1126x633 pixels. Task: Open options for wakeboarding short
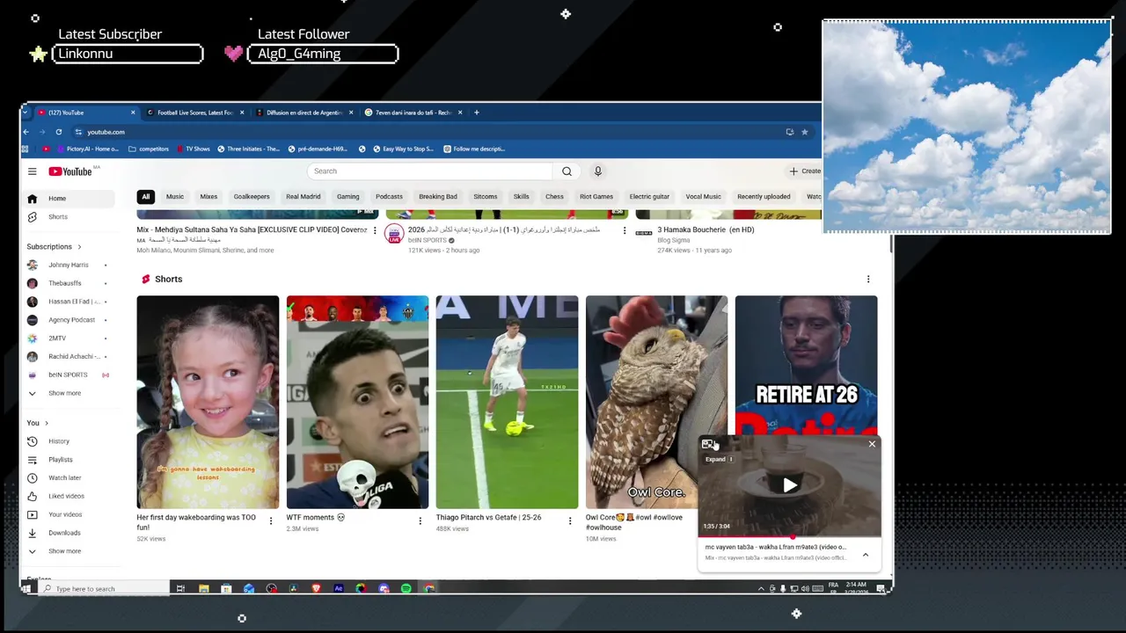tap(270, 521)
